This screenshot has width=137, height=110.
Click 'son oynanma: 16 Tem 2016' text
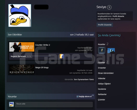point(81,73)
